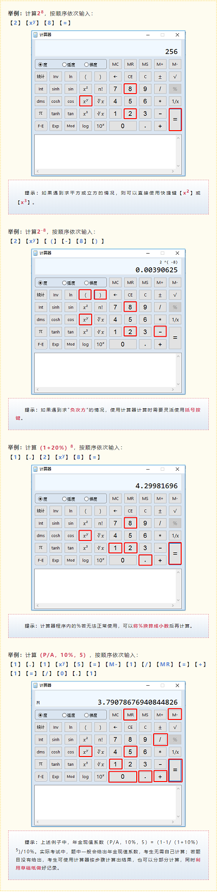The height and width of the screenshot is (892, 217).
Task: Click CE in the 4.29981696 calculator
Action: point(130,510)
